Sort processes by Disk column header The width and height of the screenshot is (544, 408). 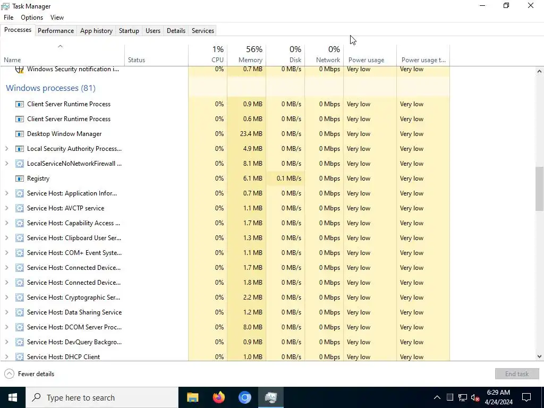click(x=285, y=55)
